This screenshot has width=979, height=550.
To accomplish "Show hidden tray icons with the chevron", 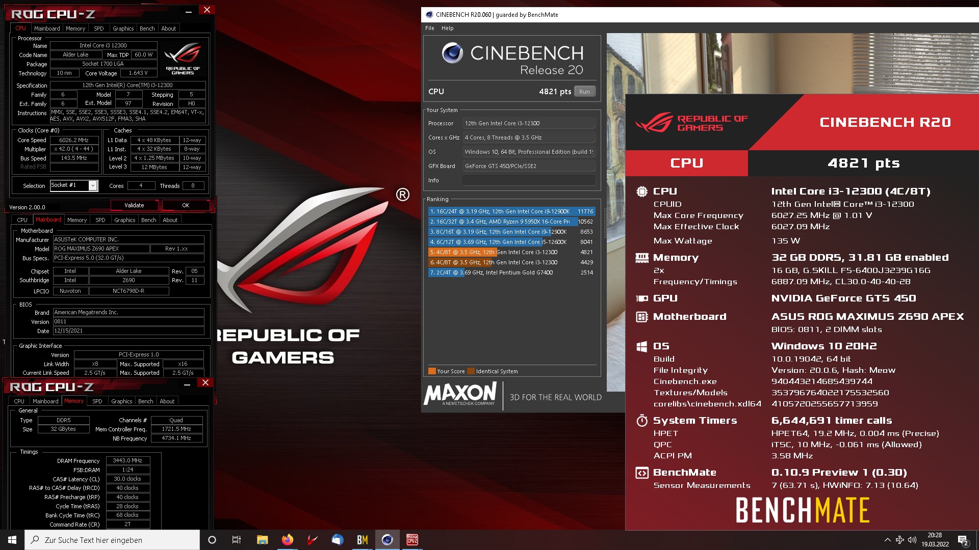I will click(887, 540).
